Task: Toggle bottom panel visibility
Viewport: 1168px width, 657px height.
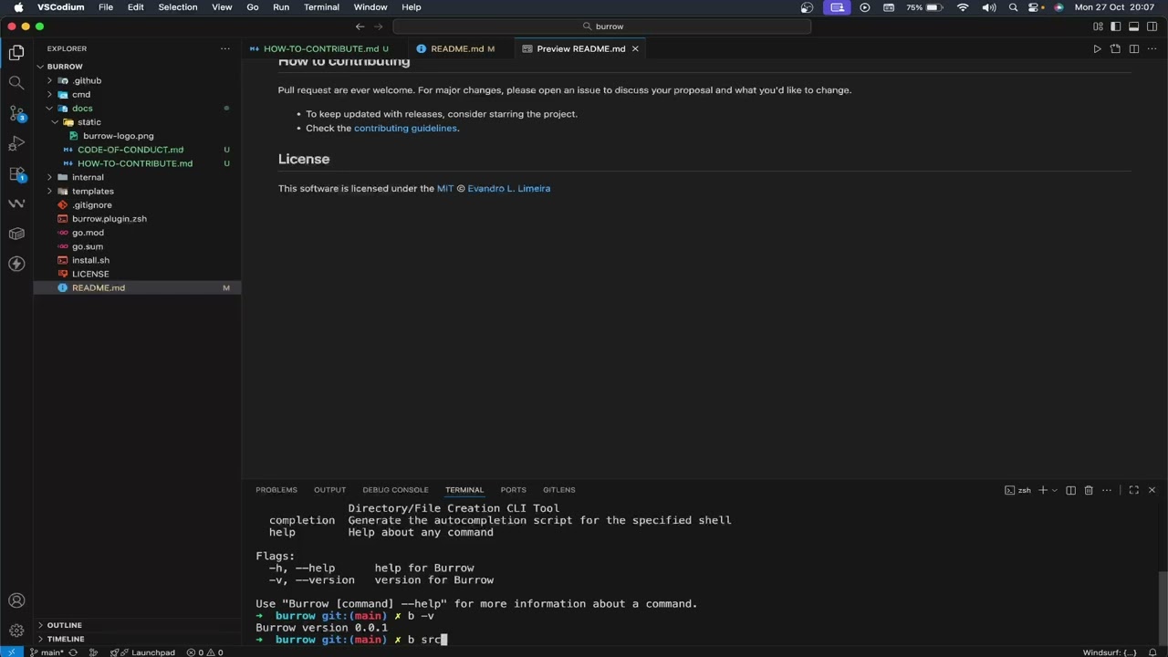Action: click(x=1133, y=26)
